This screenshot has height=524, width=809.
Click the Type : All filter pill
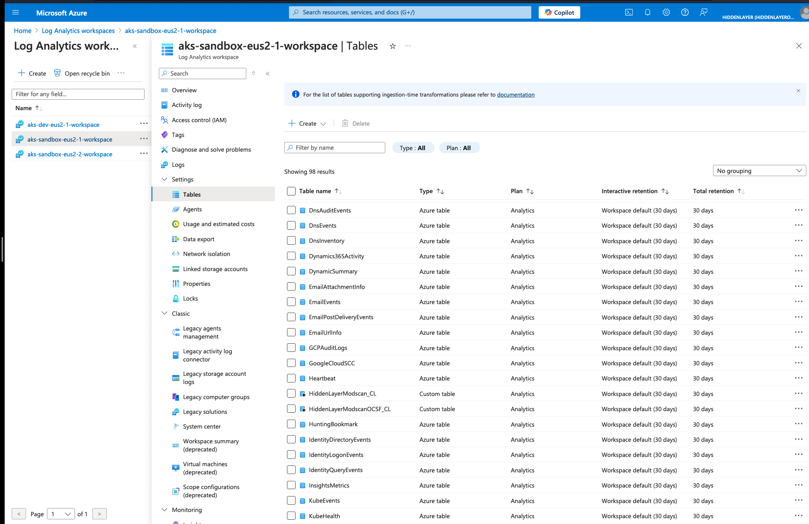[412, 148]
